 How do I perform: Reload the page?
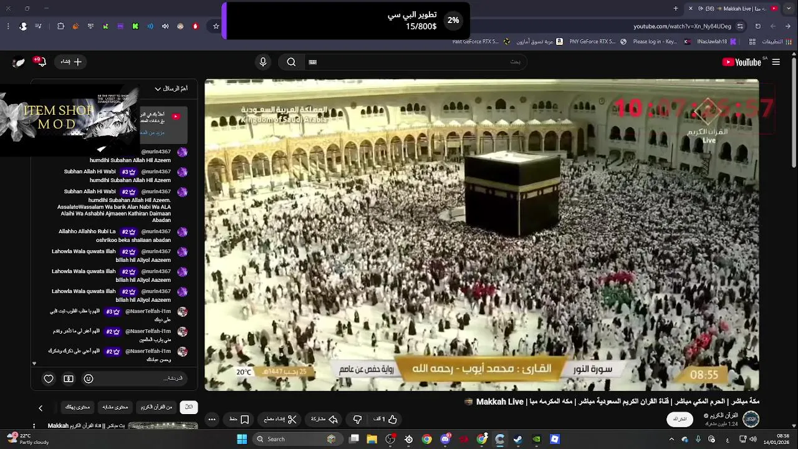click(x=757, y=26)
